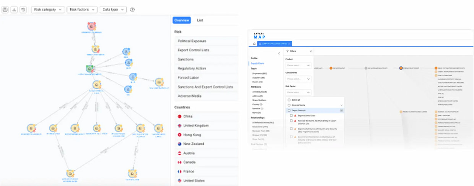Select the Overview tab
Image resolution: width=474 pixels, height=186 pixels.
(182, 20)
